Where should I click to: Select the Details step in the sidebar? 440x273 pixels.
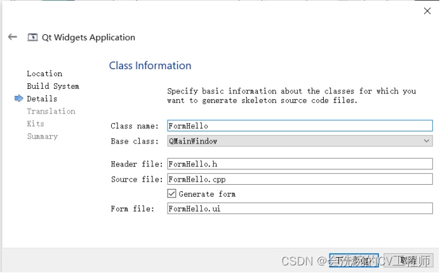(x=42, y=98)
